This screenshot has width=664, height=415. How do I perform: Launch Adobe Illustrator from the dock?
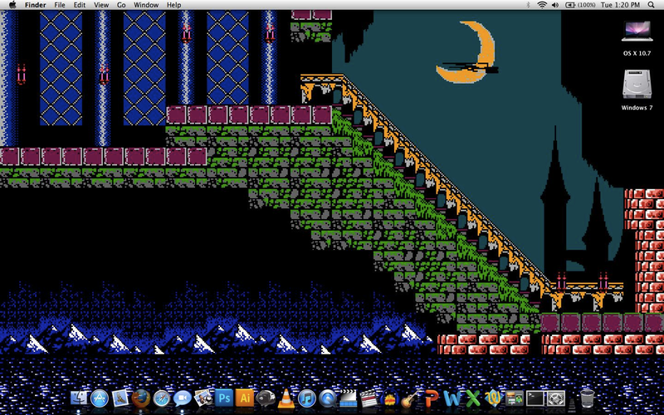(245, 398)
